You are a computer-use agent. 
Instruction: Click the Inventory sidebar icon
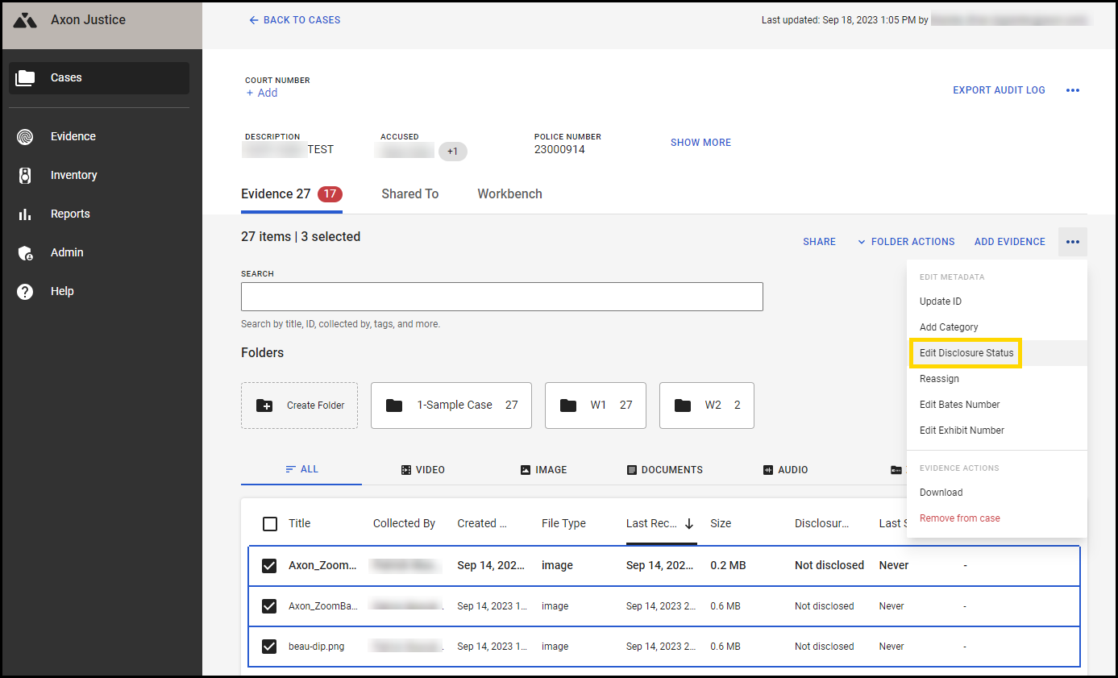26,176
